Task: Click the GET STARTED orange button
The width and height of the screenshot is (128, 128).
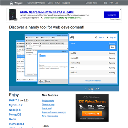Action: [92, 114]
